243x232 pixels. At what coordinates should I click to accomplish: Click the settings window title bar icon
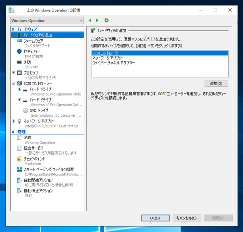pyautogui.click(x=11, y=10)
